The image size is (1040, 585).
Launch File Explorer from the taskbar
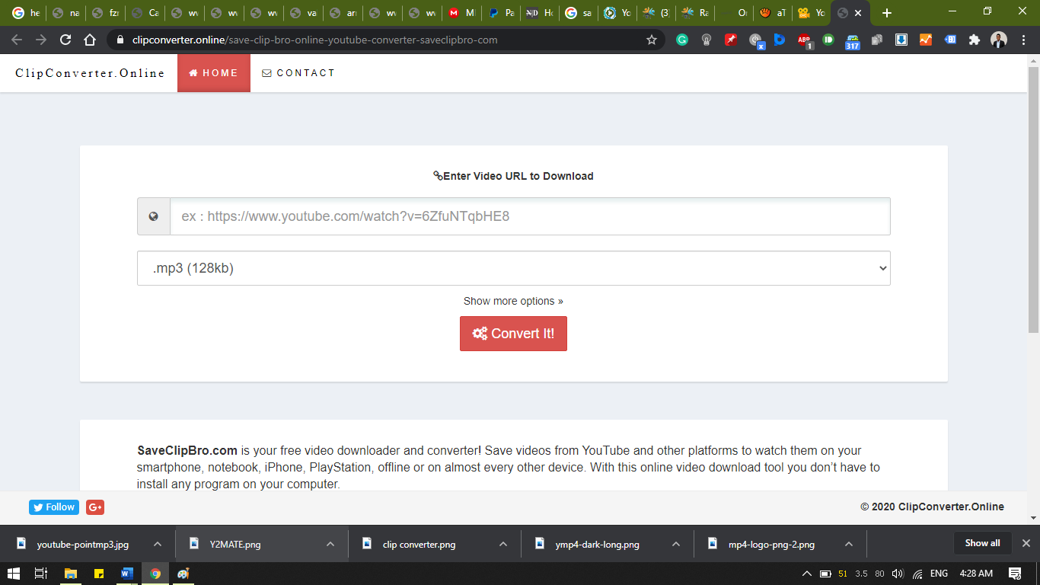pyautogui.click(x=71, y=574)
